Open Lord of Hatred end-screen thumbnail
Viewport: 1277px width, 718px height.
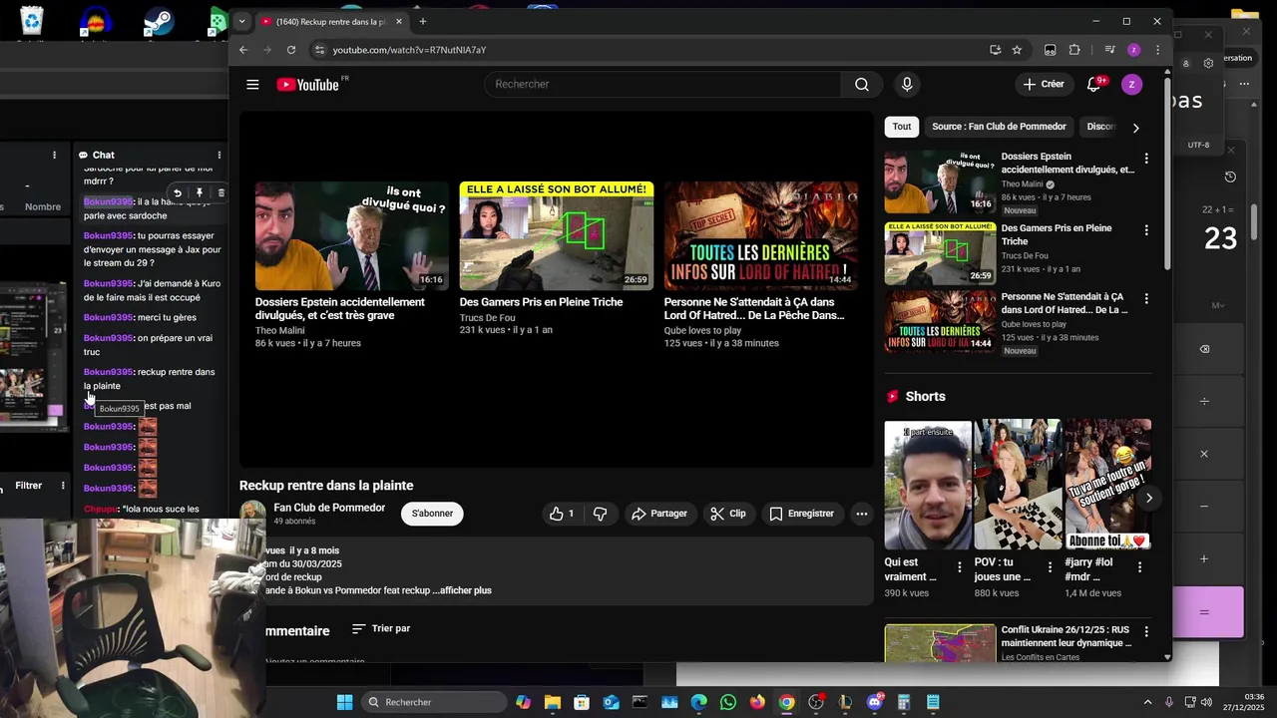[760, 235]
